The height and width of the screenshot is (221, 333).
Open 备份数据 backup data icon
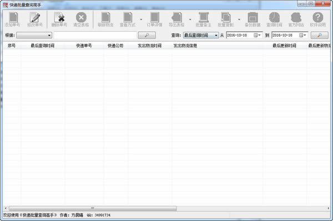[253, 19]
